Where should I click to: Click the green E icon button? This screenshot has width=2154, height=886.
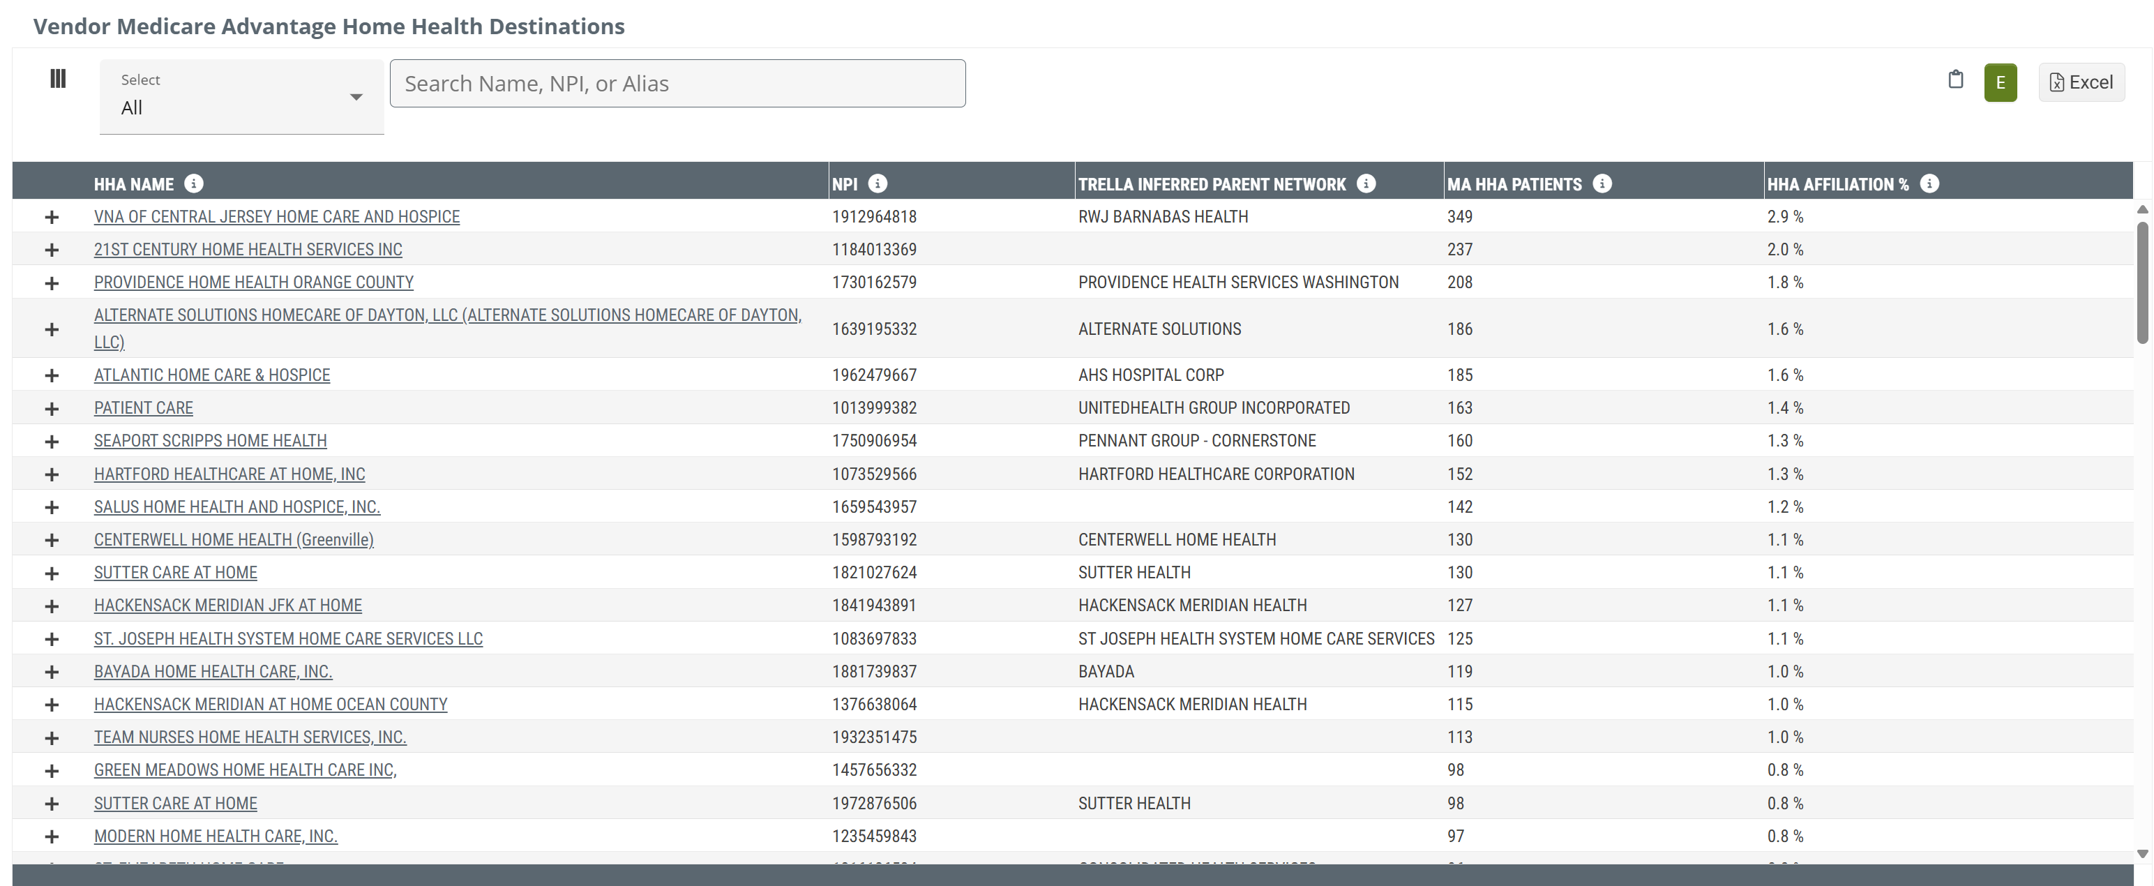coord(2000,83)
